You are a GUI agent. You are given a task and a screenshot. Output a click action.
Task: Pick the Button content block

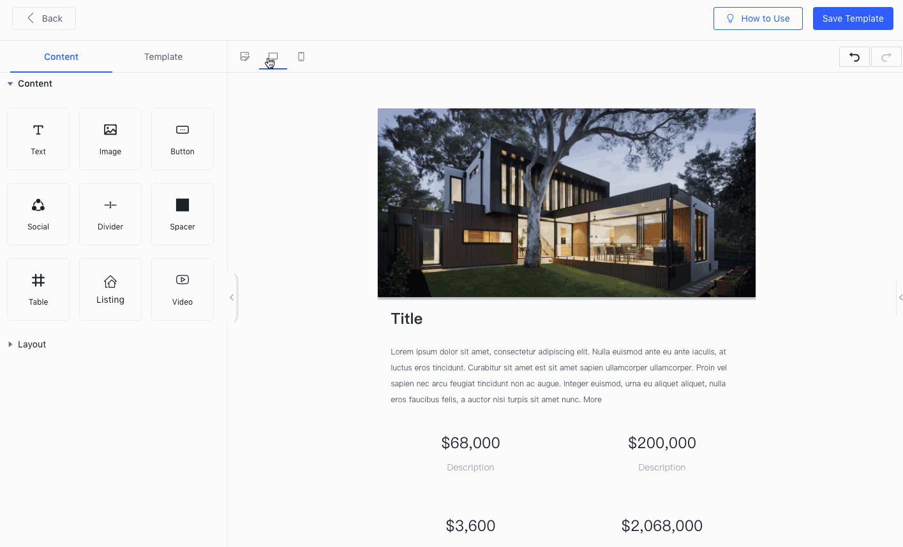(183, 139)
